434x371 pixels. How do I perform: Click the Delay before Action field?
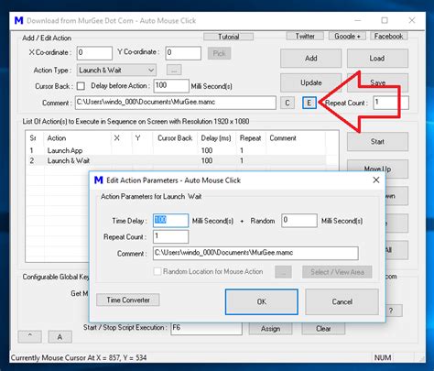(x=171, y=86)
